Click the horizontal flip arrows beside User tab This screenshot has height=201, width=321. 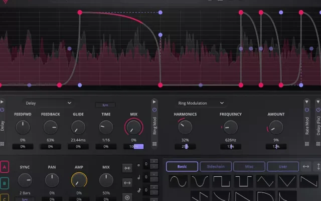point(306,166)
